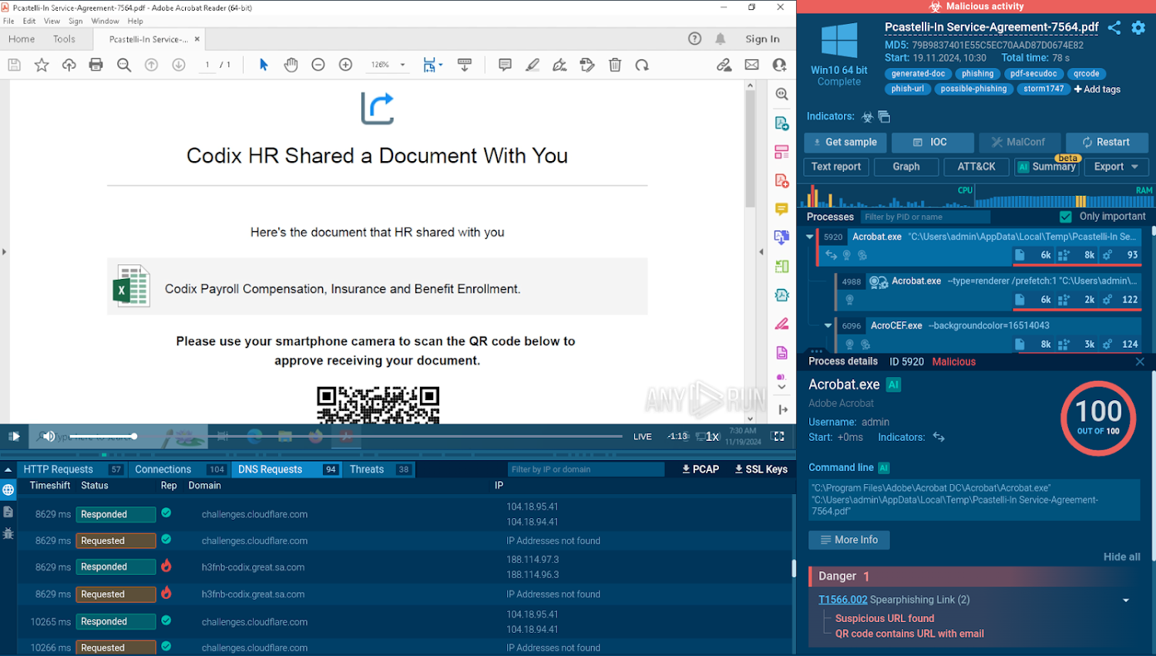Open the File menu in Acrobat

(x=8, y=21)
